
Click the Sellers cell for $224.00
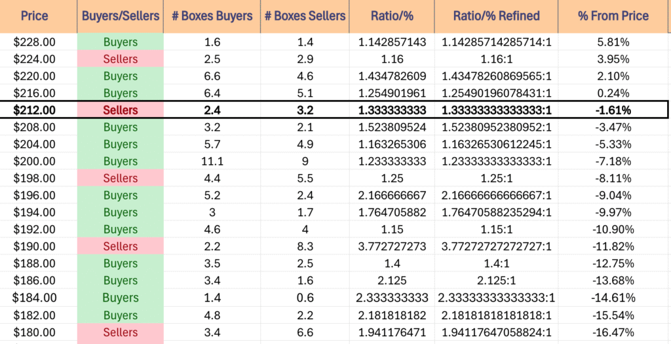point(121,59)
